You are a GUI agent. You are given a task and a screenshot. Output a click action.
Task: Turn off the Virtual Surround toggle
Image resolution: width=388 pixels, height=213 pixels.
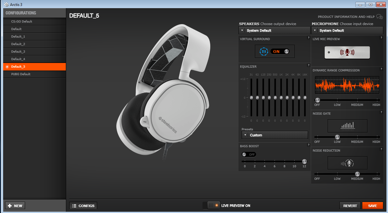pyautogui.click(x=280, y=51)
